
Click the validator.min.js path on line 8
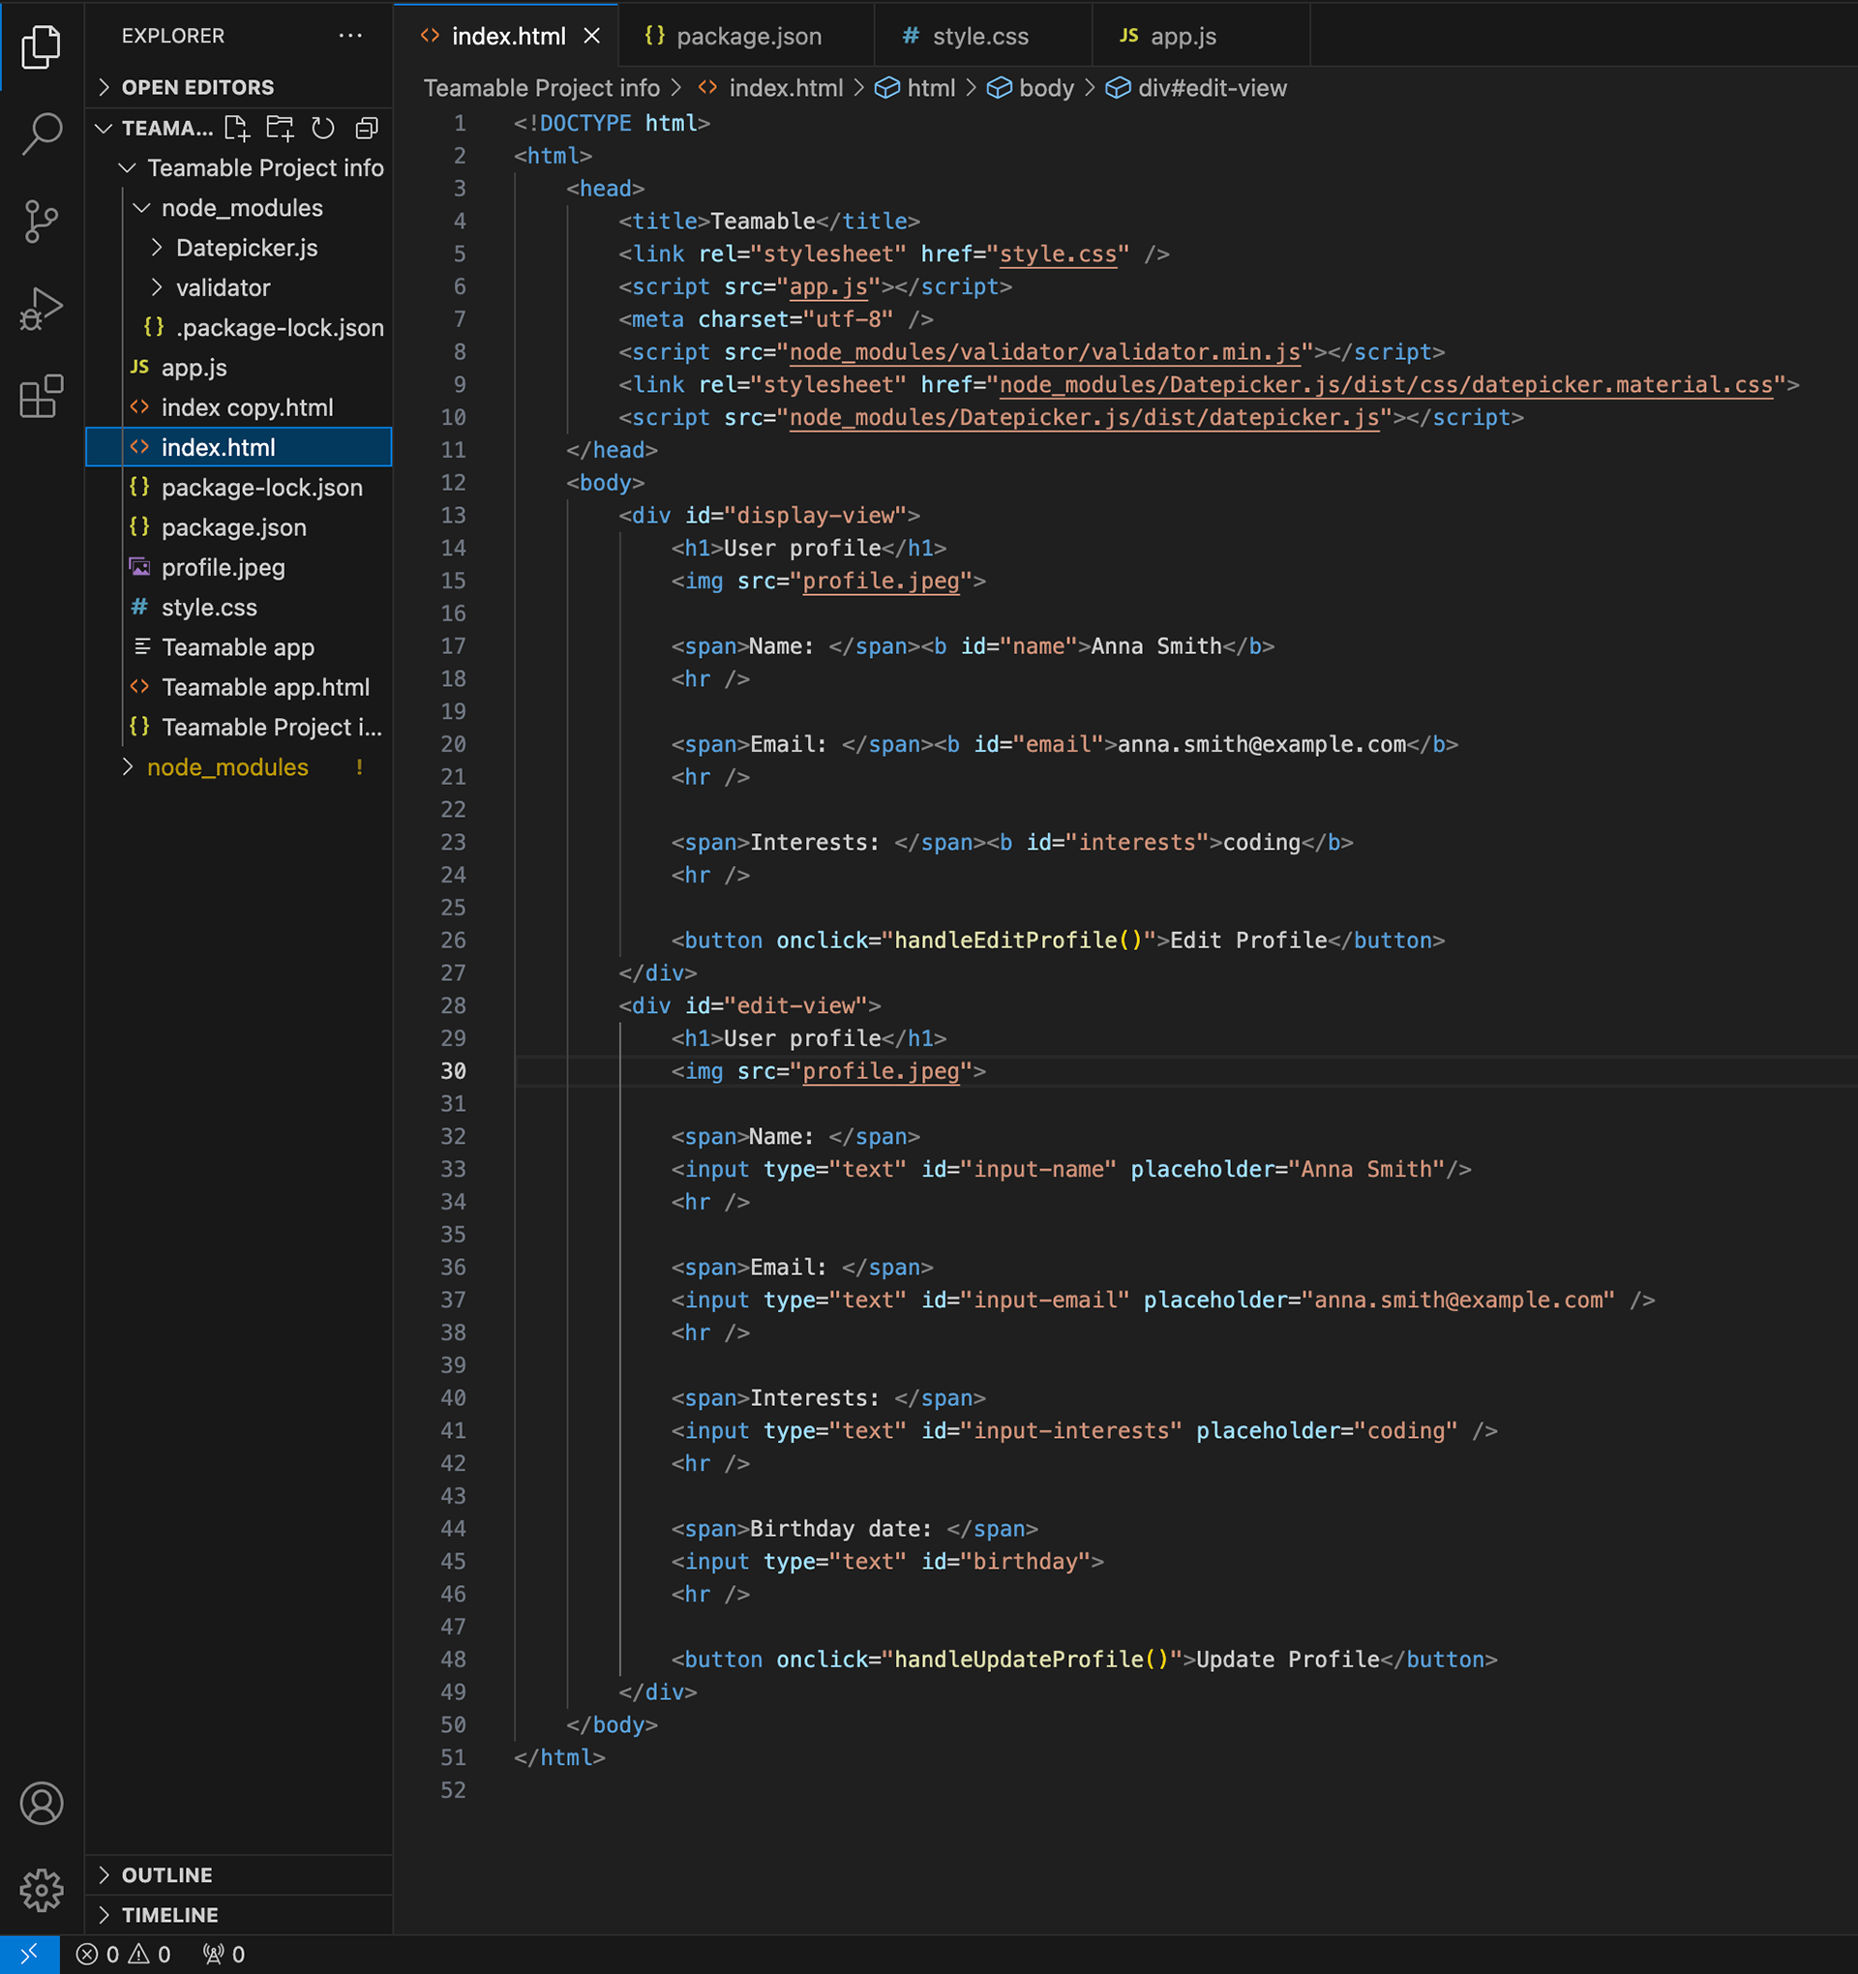tap(1045, 352)
